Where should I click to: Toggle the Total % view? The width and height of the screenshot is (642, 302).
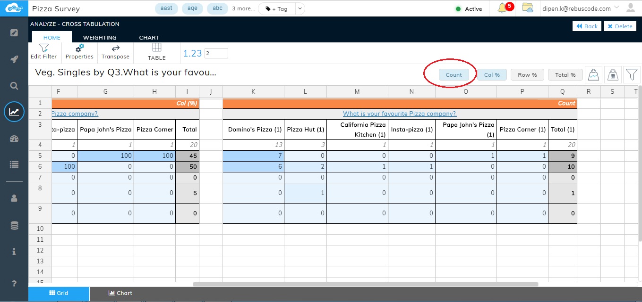[565, 75]
